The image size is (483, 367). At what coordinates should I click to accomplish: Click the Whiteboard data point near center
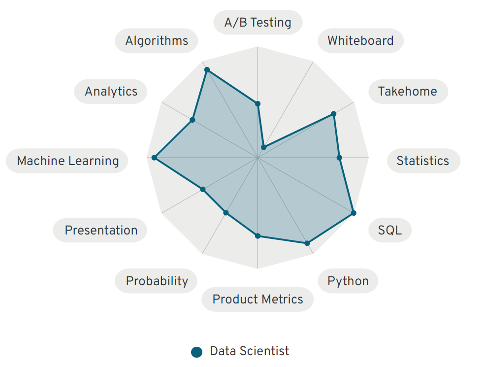coord(263,147)
